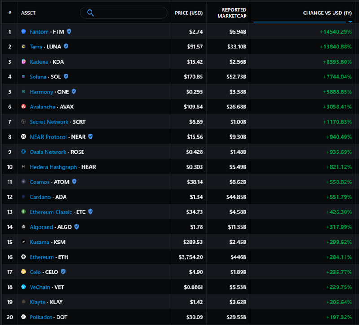Viewport: 359px width, 325px height.
Task: Click the Avalanche red logo icon
Action: point(23,106)
